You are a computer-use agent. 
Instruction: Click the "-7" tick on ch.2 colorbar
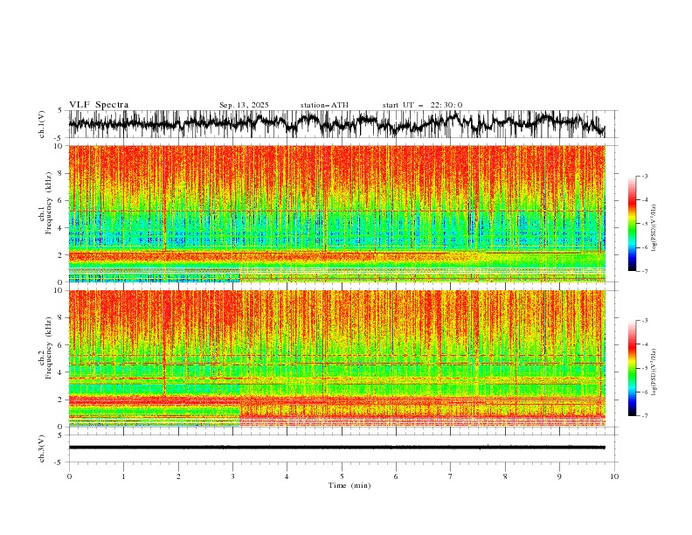click(644, 415)
